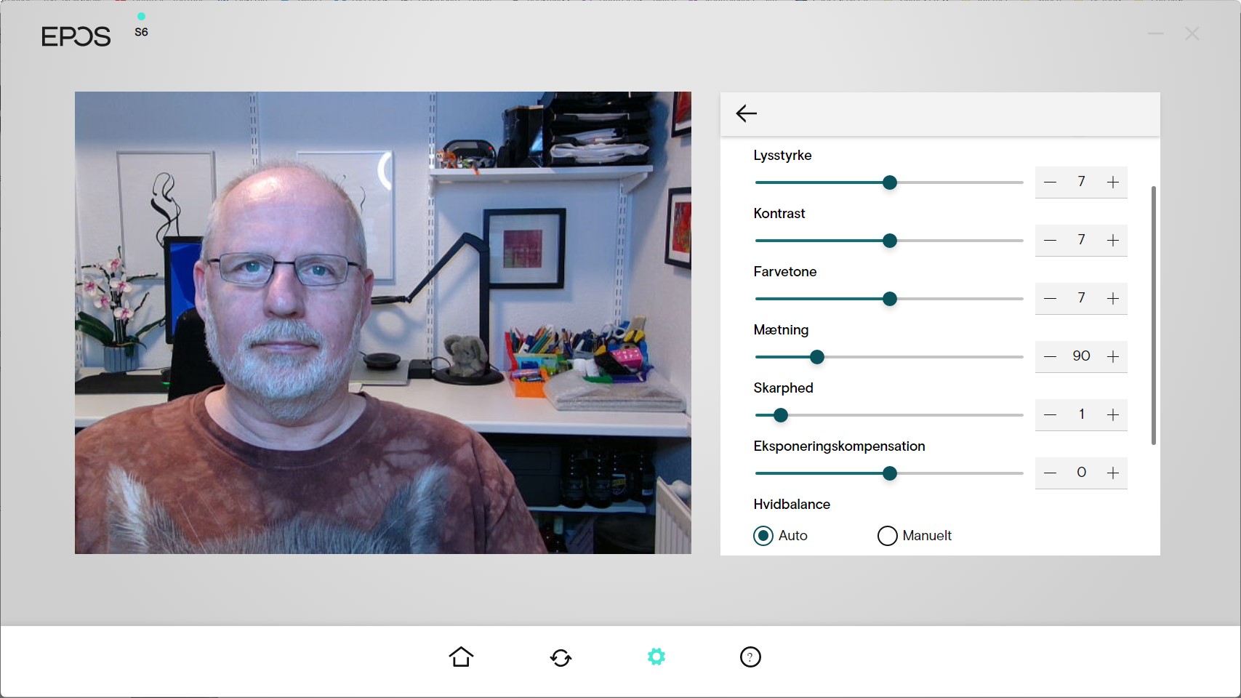This screenshot has width=1241, height=698.
Task: Click the webcam preview image
Action: [x=383, y=323]
